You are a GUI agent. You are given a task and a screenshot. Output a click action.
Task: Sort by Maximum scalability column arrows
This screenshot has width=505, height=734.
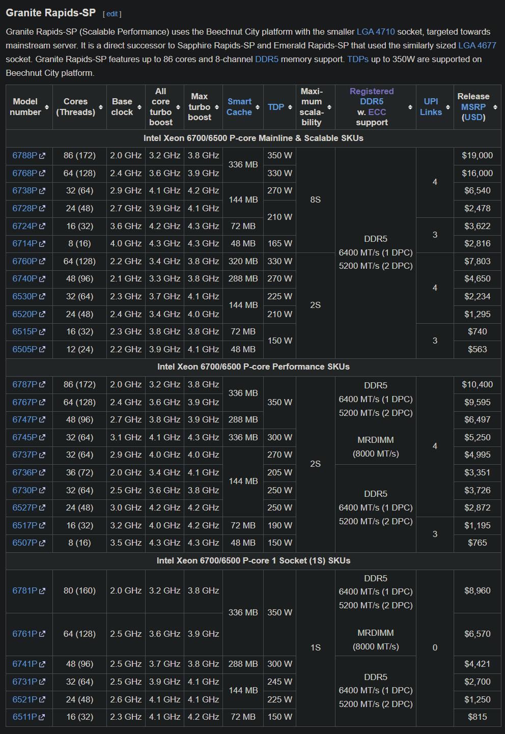[x=329, y=107]
